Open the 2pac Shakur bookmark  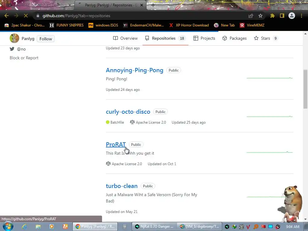(x=25, y=25)
